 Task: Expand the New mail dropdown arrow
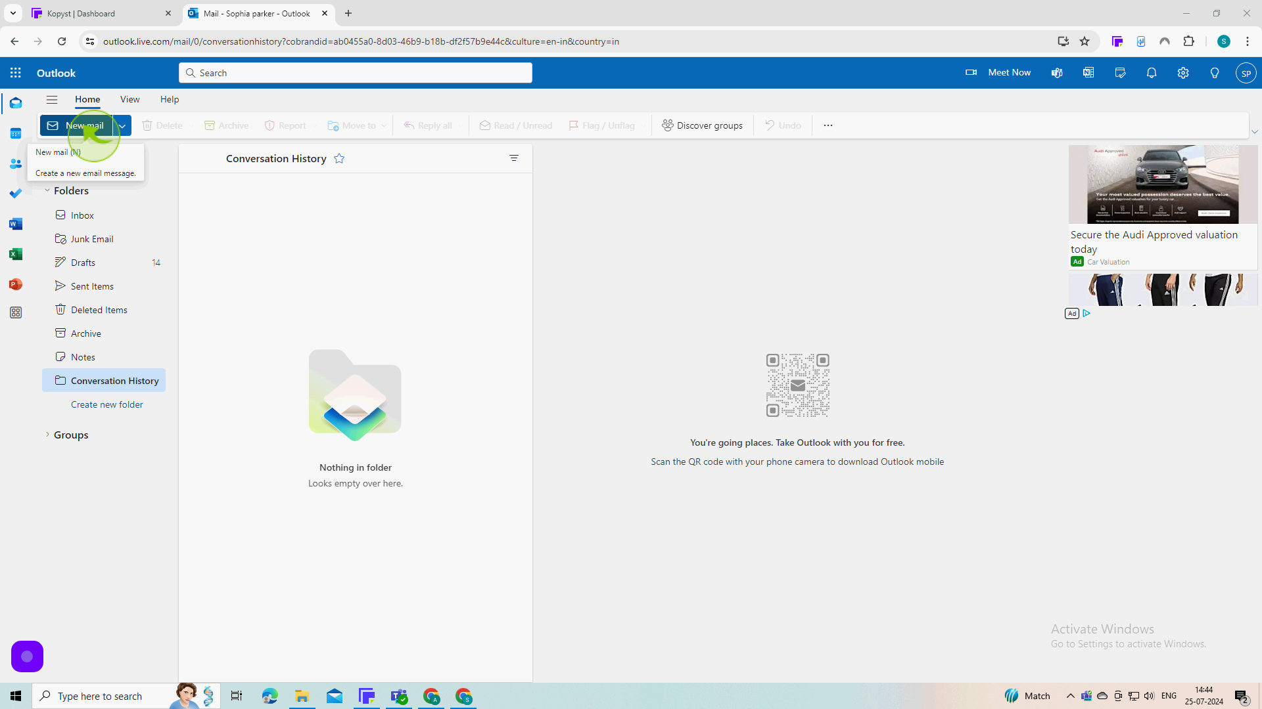122,125
